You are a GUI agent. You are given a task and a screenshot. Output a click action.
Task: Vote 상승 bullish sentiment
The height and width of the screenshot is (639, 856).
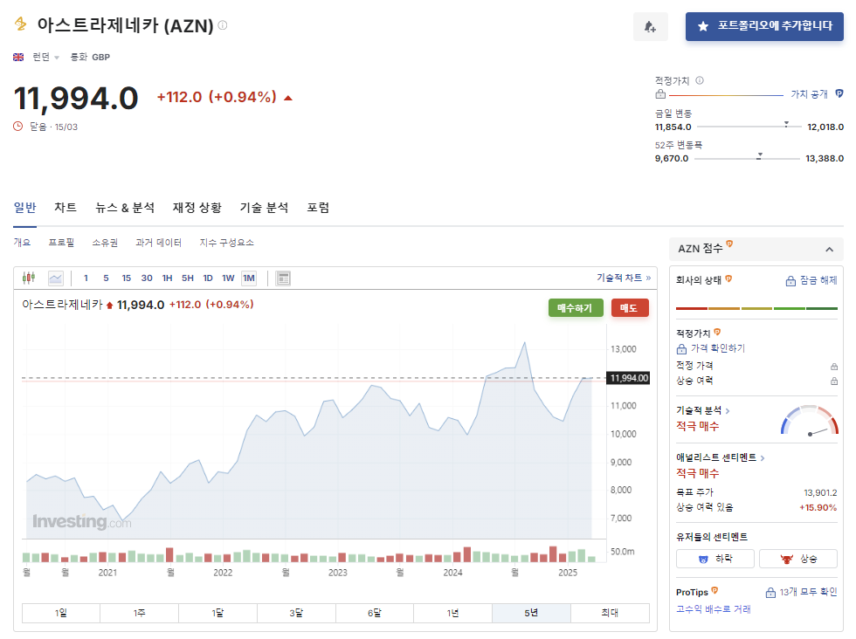point(798,559)
